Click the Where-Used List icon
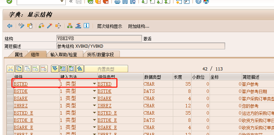Screen dimensions: 274x135 (58, 26)
